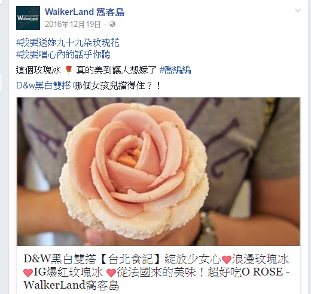This screenshot has height=294, width=311.
Task: Click the text 哪個女孩兒擋得住？！
Action: tap(117, 86)
